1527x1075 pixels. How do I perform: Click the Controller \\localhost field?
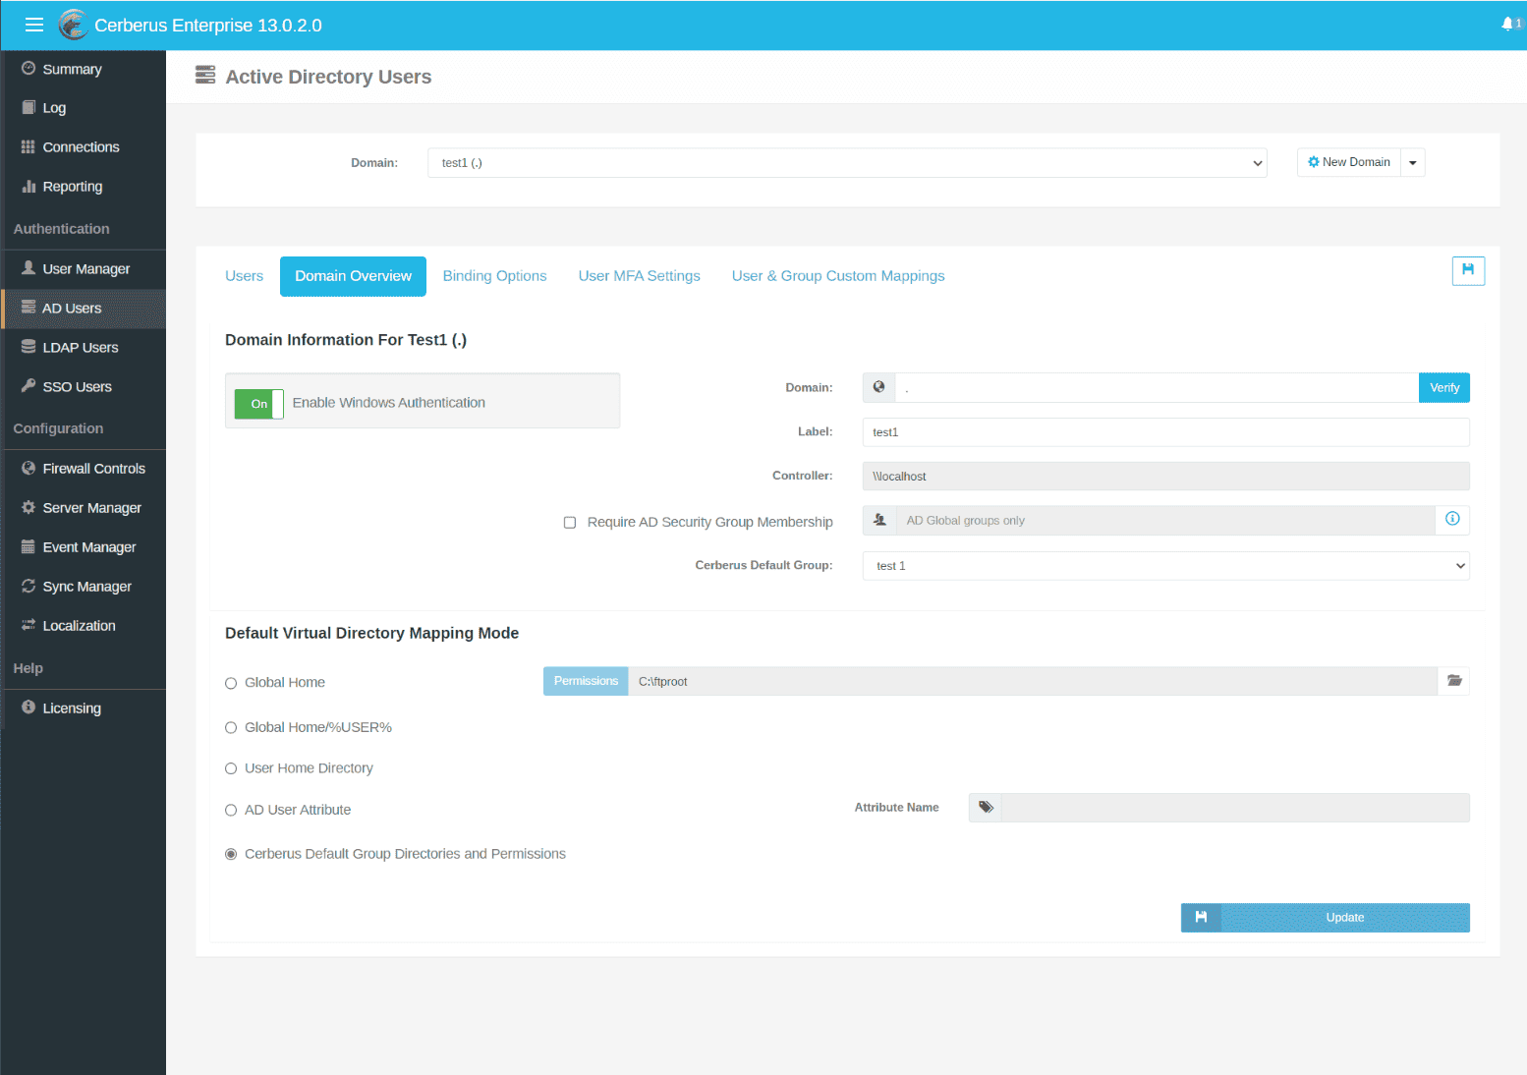coord(1165,476)
